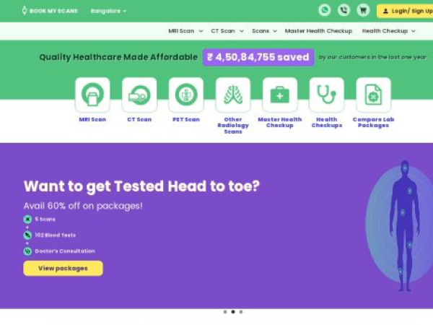Open Other Radiology Scans icon
This screenshot has width=433, height=325.
coord(232,95)
